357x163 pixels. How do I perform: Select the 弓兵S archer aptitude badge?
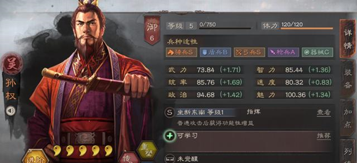coord(249,52)
